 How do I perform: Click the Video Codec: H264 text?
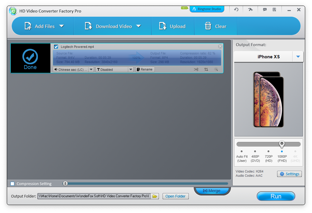pyautogui.click(x=249, y=171)
